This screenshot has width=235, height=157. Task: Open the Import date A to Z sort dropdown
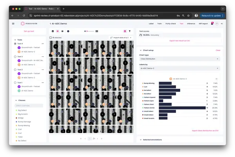(x=121, y=37)
